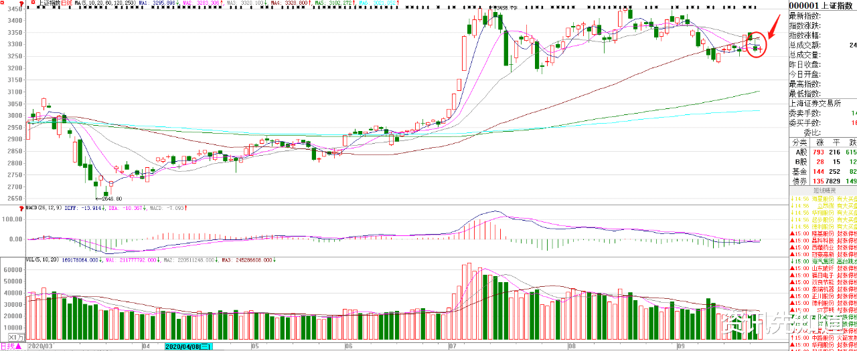Open MA(5,10,20,60,120,250) indicator parameters
857x351 pixels.
pyautogui.click(x=105, y=3)
